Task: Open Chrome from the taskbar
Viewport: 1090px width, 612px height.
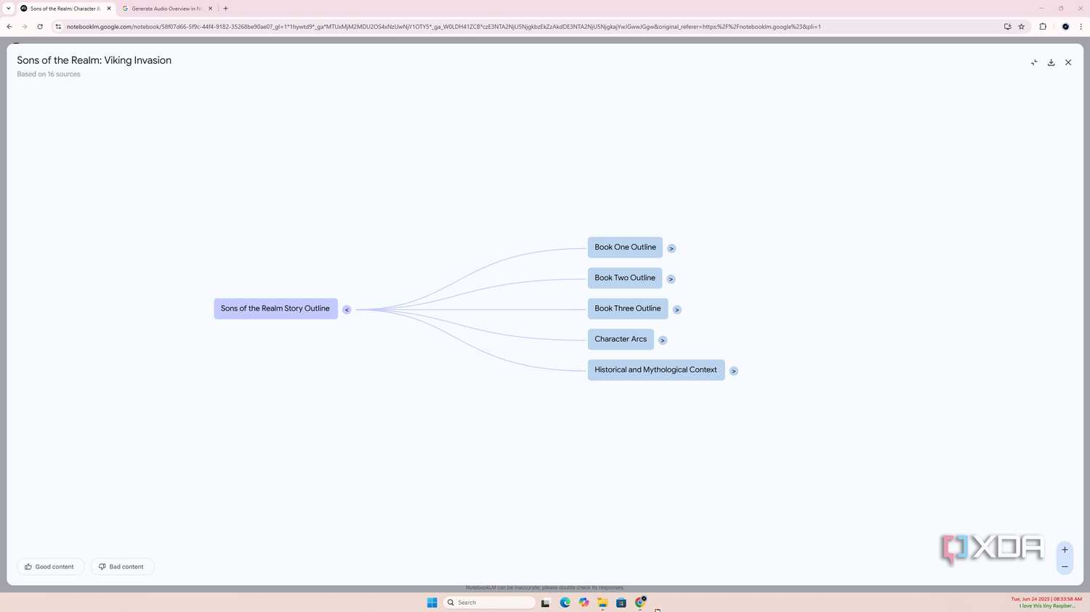Action: point(640,603)
